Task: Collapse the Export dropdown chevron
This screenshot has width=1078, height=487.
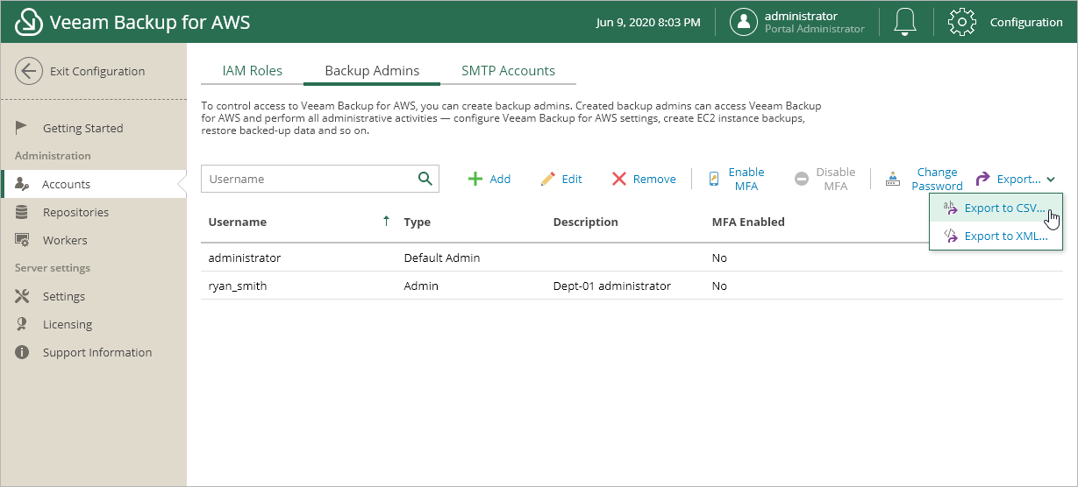Action: click(x=1051, y=180)
